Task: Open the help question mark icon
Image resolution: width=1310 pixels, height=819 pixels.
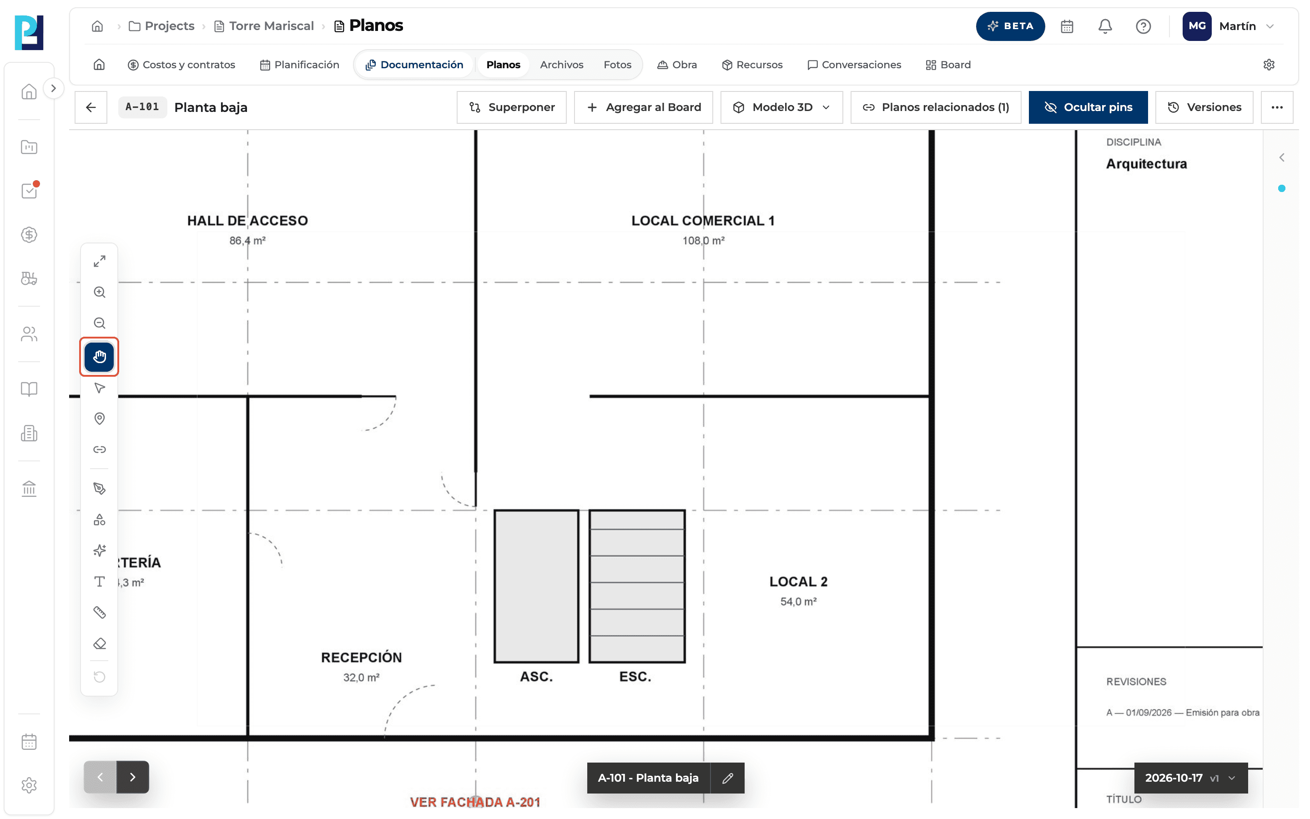Action: point(1143,26)
